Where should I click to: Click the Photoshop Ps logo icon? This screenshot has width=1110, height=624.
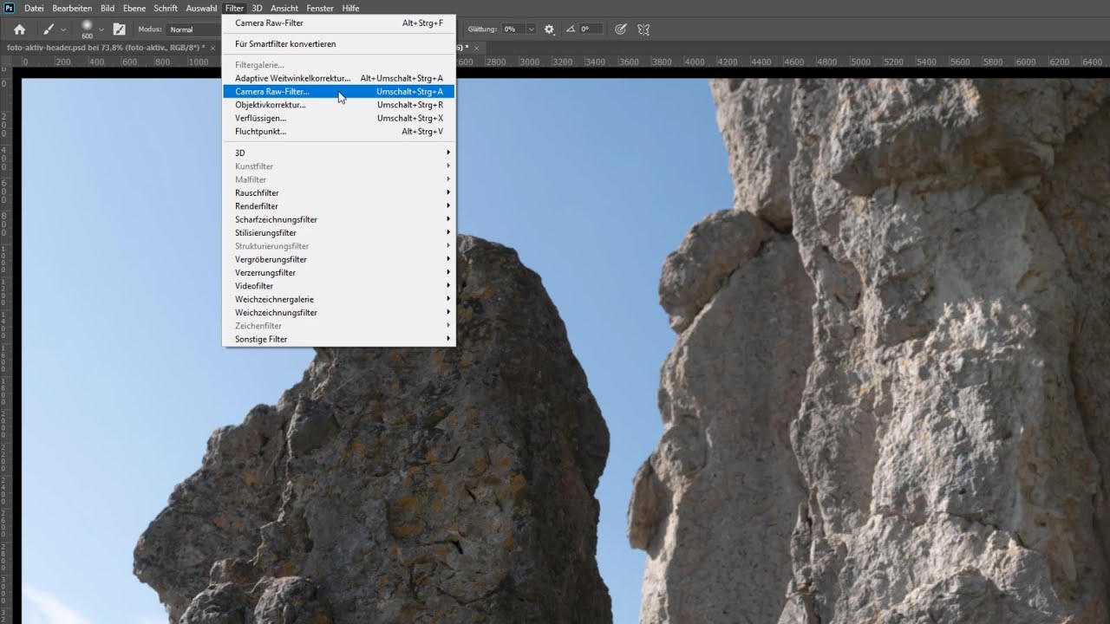click(x=8, y=8)
